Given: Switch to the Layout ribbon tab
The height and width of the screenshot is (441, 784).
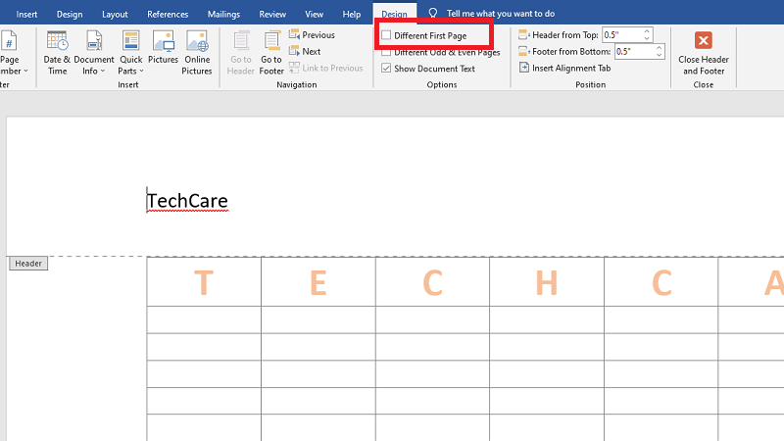Looking at the screenshot, I should (115, 15).
